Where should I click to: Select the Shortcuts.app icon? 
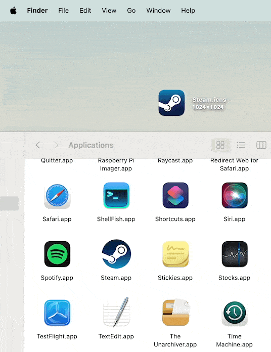[x=175, y=196]
